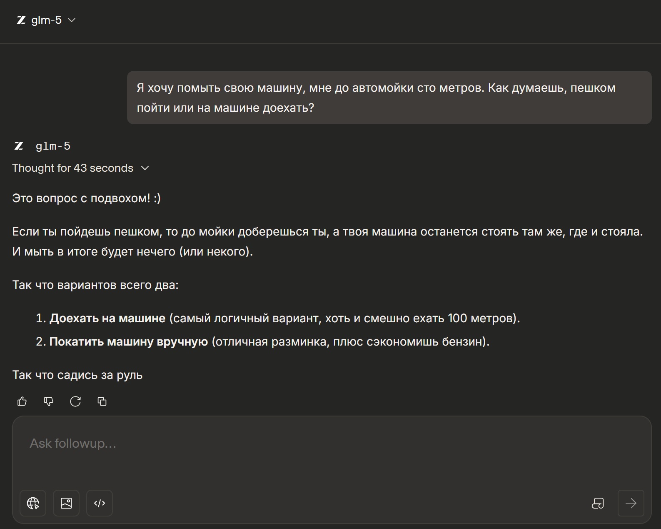Toggle the code brackets button
661x529 pixels.
pyautogui.click(x=100, y=503)
